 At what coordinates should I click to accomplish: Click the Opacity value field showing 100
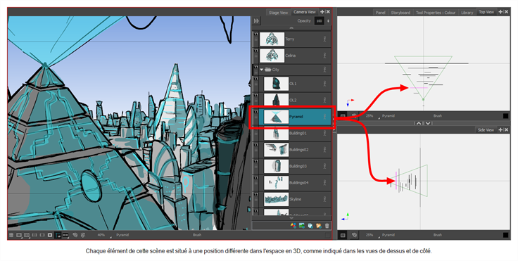tap(319, 21)
